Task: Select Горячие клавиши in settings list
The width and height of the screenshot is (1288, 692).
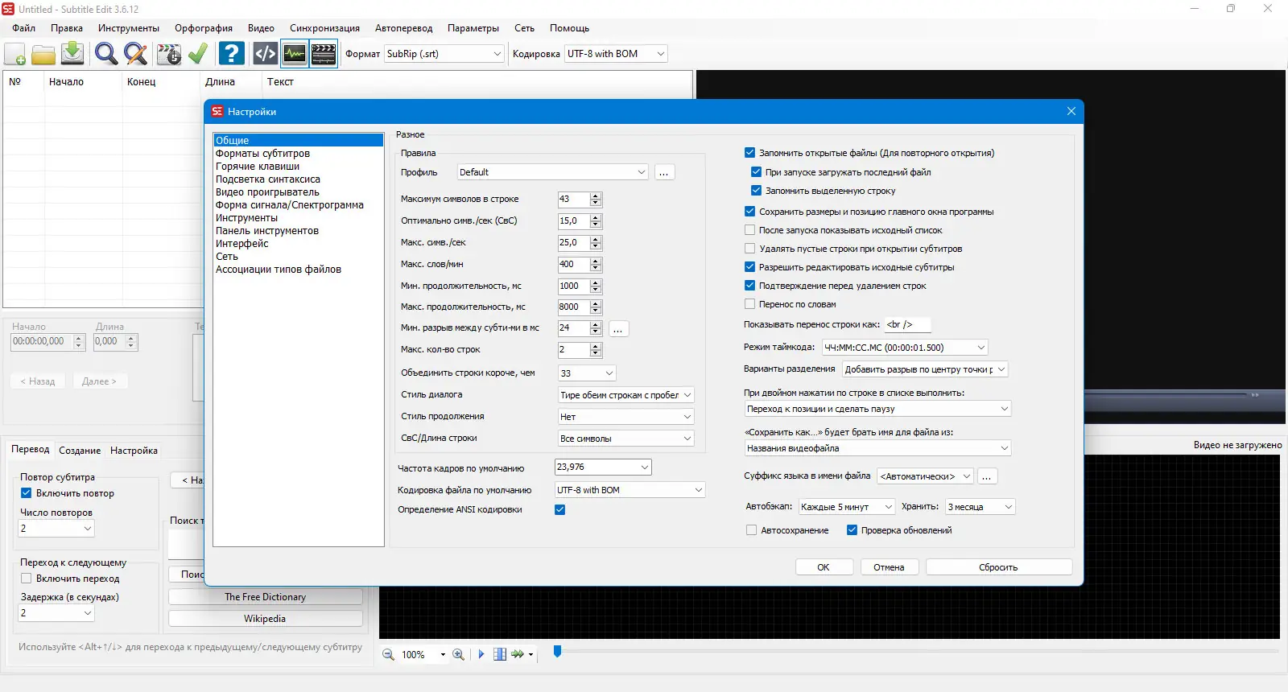Action: tap(258, 167)
